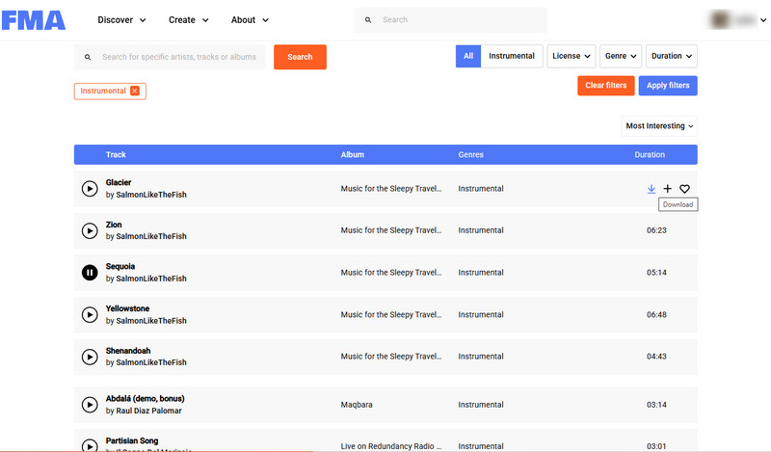Click the magnifier icon in track search field
Image resolution: width=771 pixels, height=452 pixels.
click(88, 57)
